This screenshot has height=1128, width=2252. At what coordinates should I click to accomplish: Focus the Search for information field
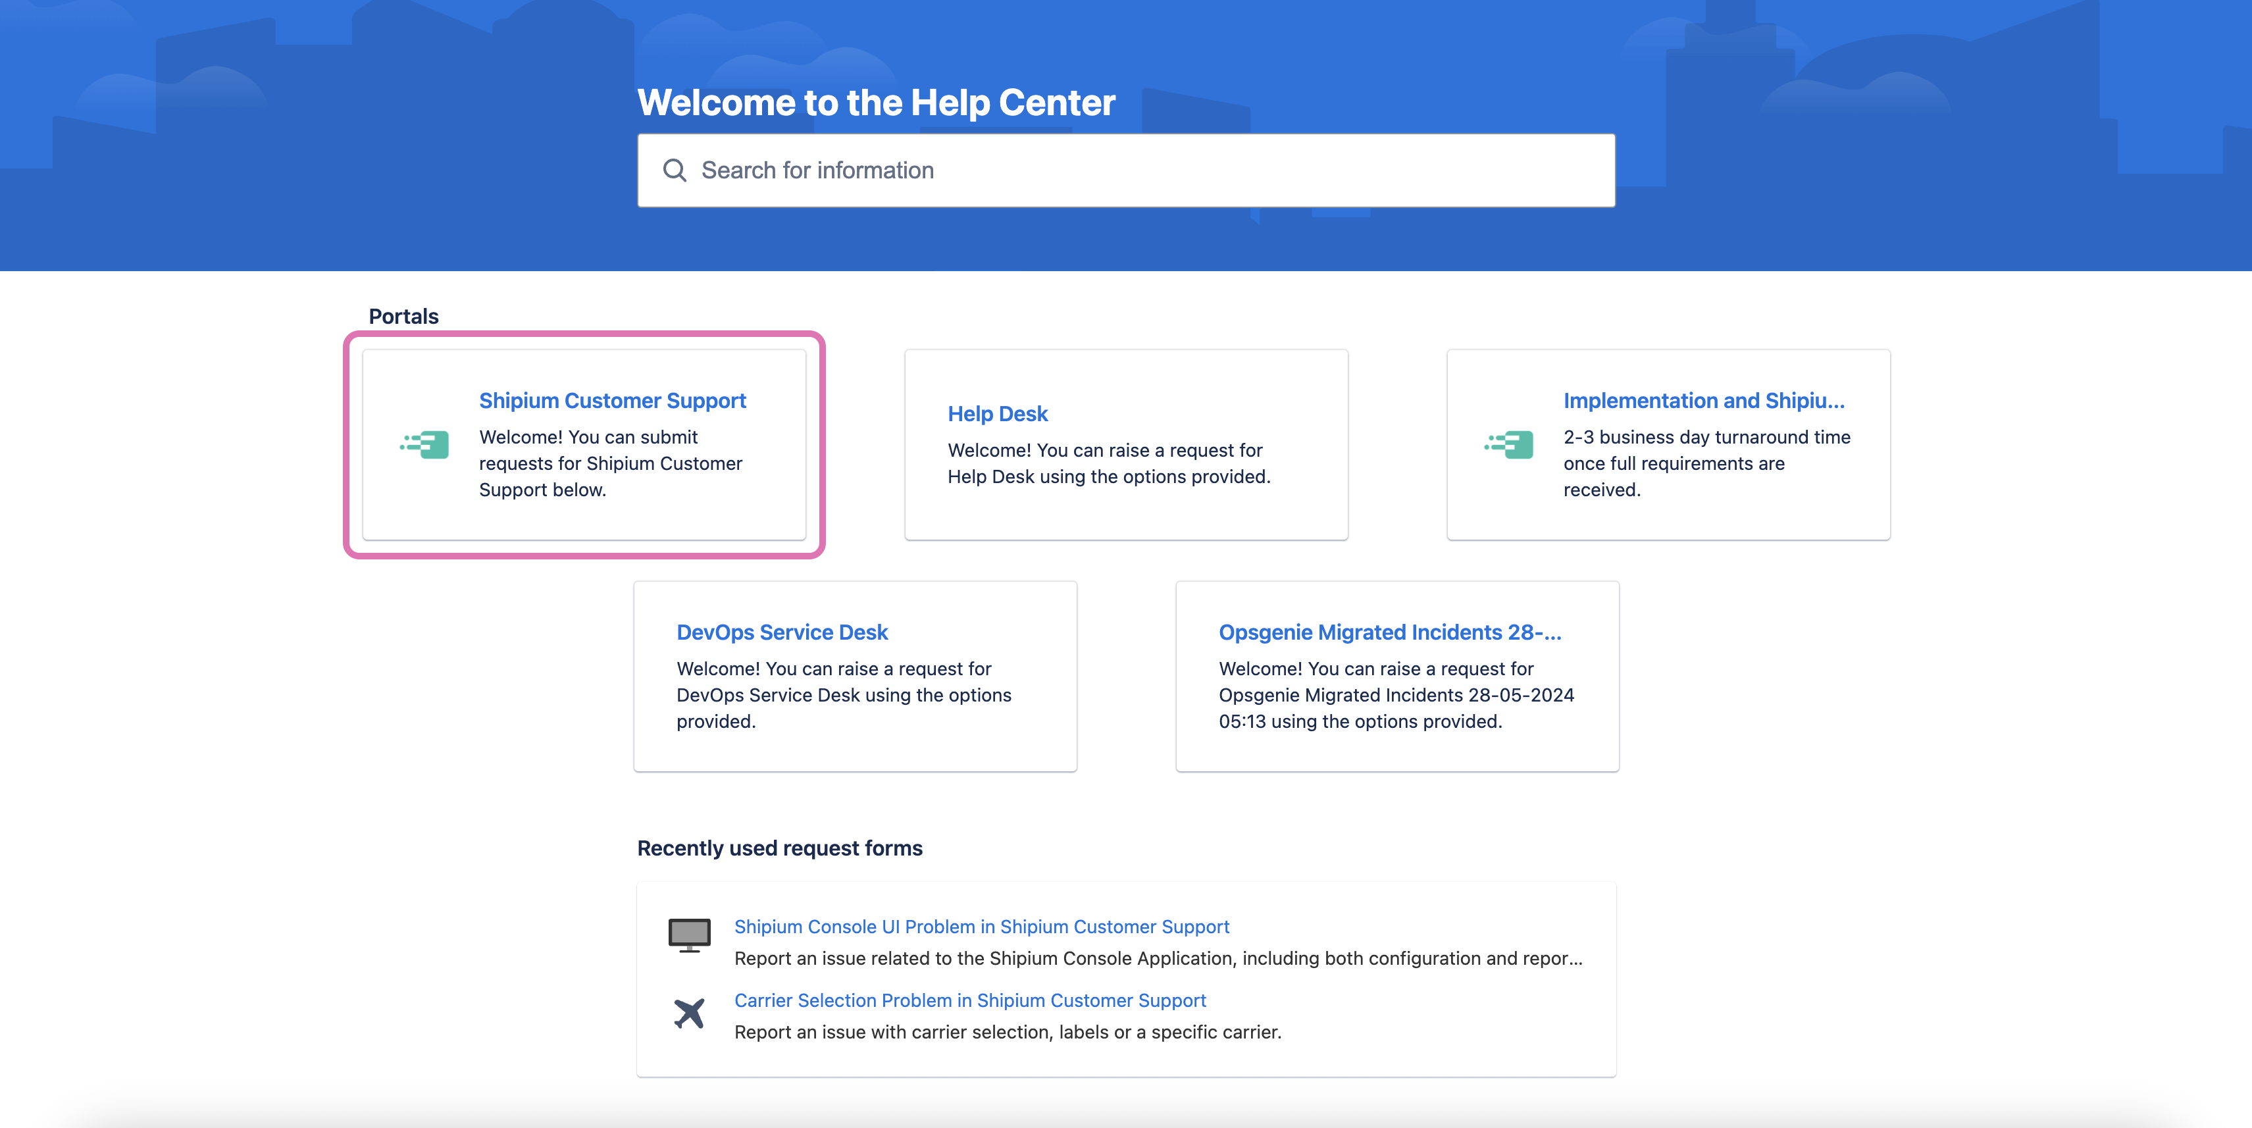1126,170
